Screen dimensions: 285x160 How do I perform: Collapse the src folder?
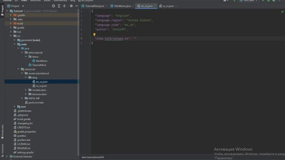[x=11, y=36]
